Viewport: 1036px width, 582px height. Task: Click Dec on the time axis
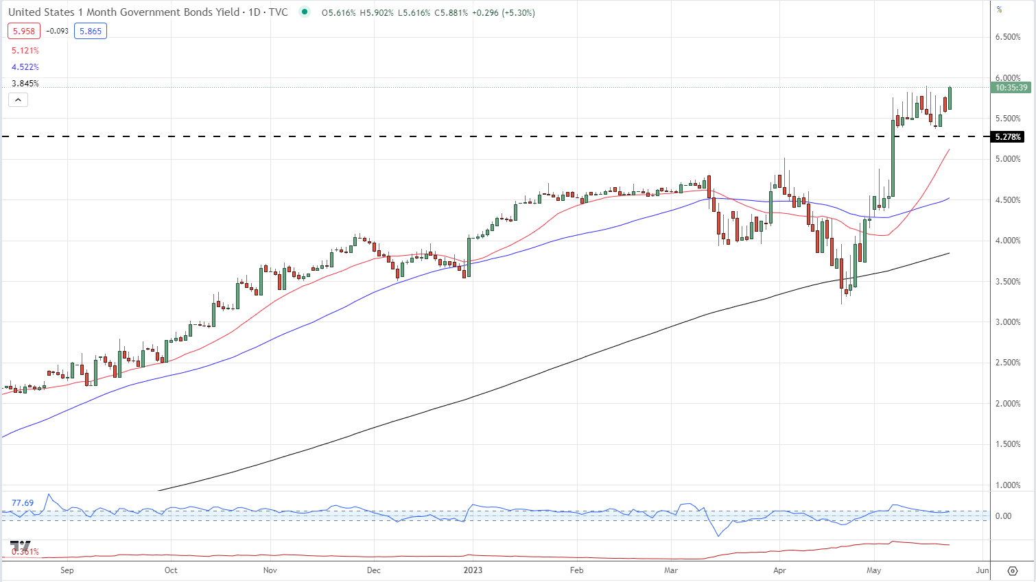point(373,570)
